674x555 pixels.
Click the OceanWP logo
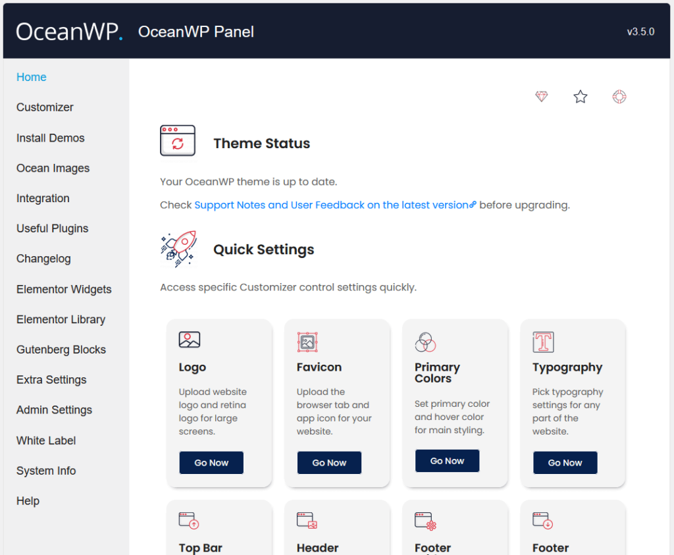69,32
